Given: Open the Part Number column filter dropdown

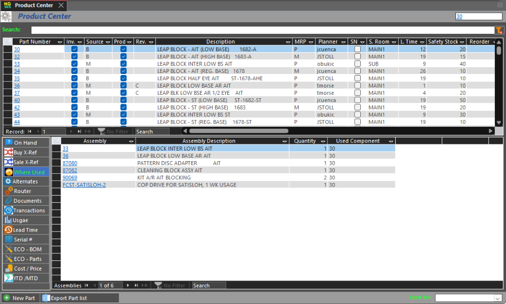Looking at the screenshot, I should coord(60,42).
